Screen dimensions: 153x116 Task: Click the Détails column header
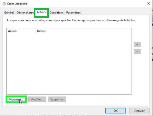(83, 31)
